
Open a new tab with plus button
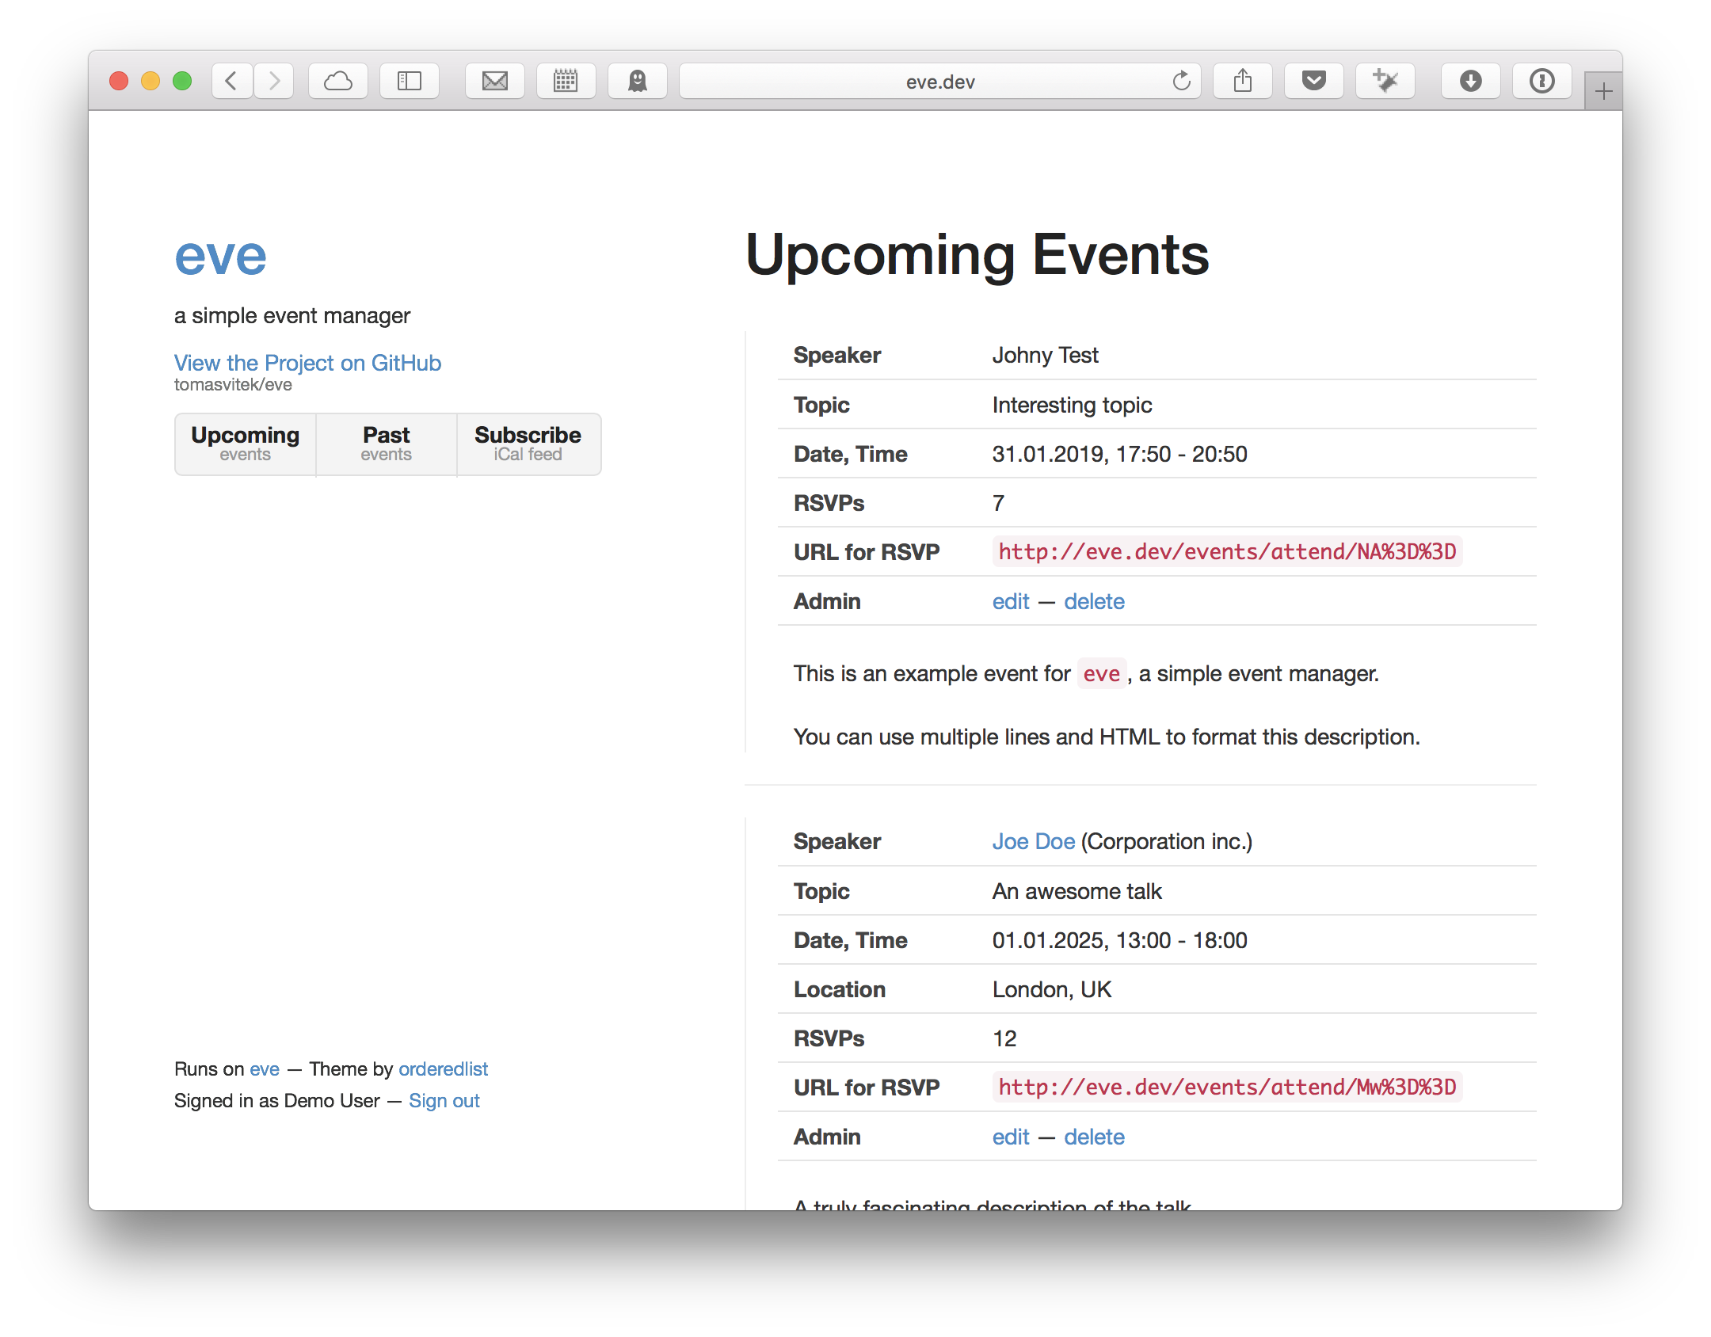[1603, 92]
